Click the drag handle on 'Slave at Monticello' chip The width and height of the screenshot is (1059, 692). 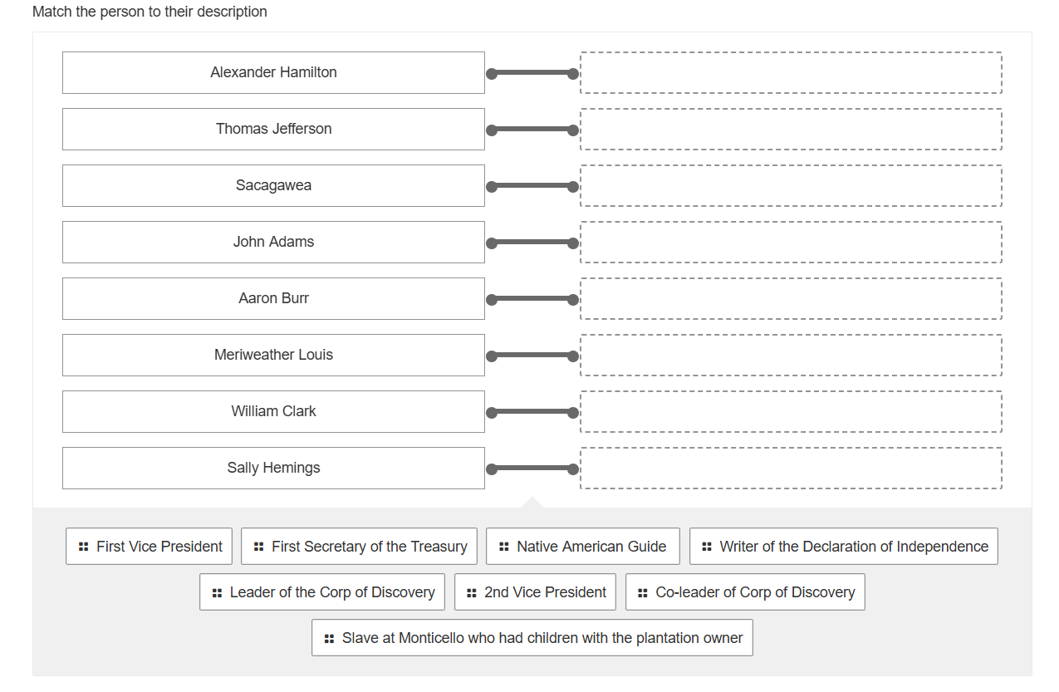click(328, 637)
